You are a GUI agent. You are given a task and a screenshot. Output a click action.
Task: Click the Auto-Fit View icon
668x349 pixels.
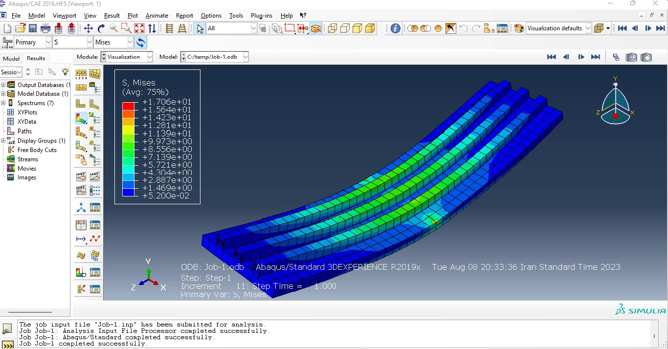point(139,28)
